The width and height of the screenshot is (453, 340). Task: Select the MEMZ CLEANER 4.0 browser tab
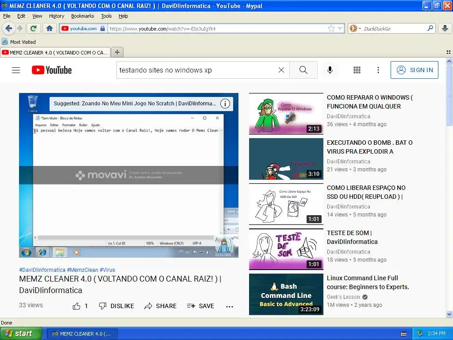55,52
